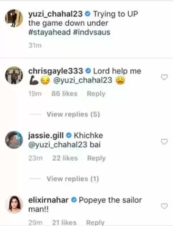Reply to chrisgayle333's comment
Viewport: 173px width, 226px height.
click(96, 94)
